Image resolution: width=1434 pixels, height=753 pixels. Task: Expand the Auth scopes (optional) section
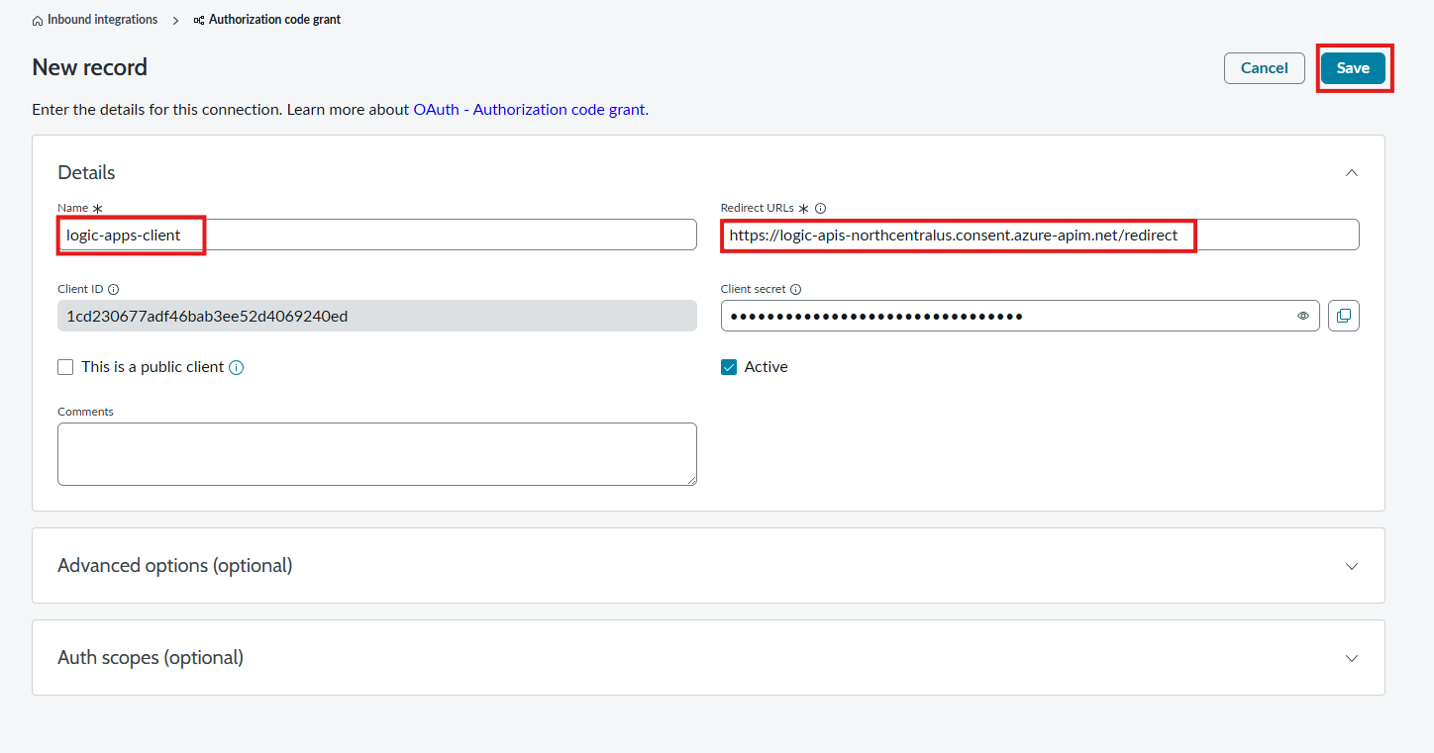tap(1352, 657)
